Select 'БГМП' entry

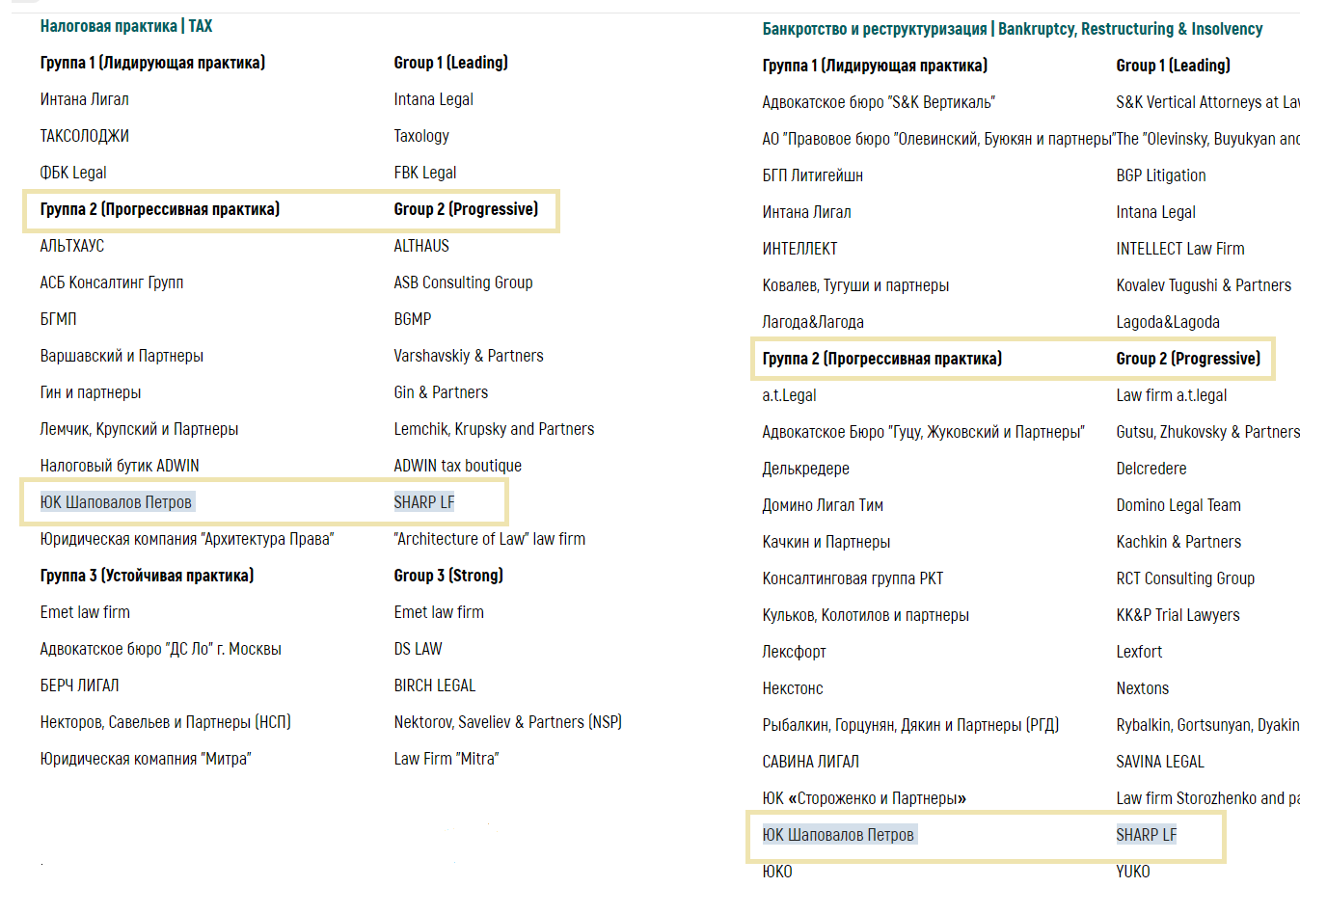click(x=58, y=319)
